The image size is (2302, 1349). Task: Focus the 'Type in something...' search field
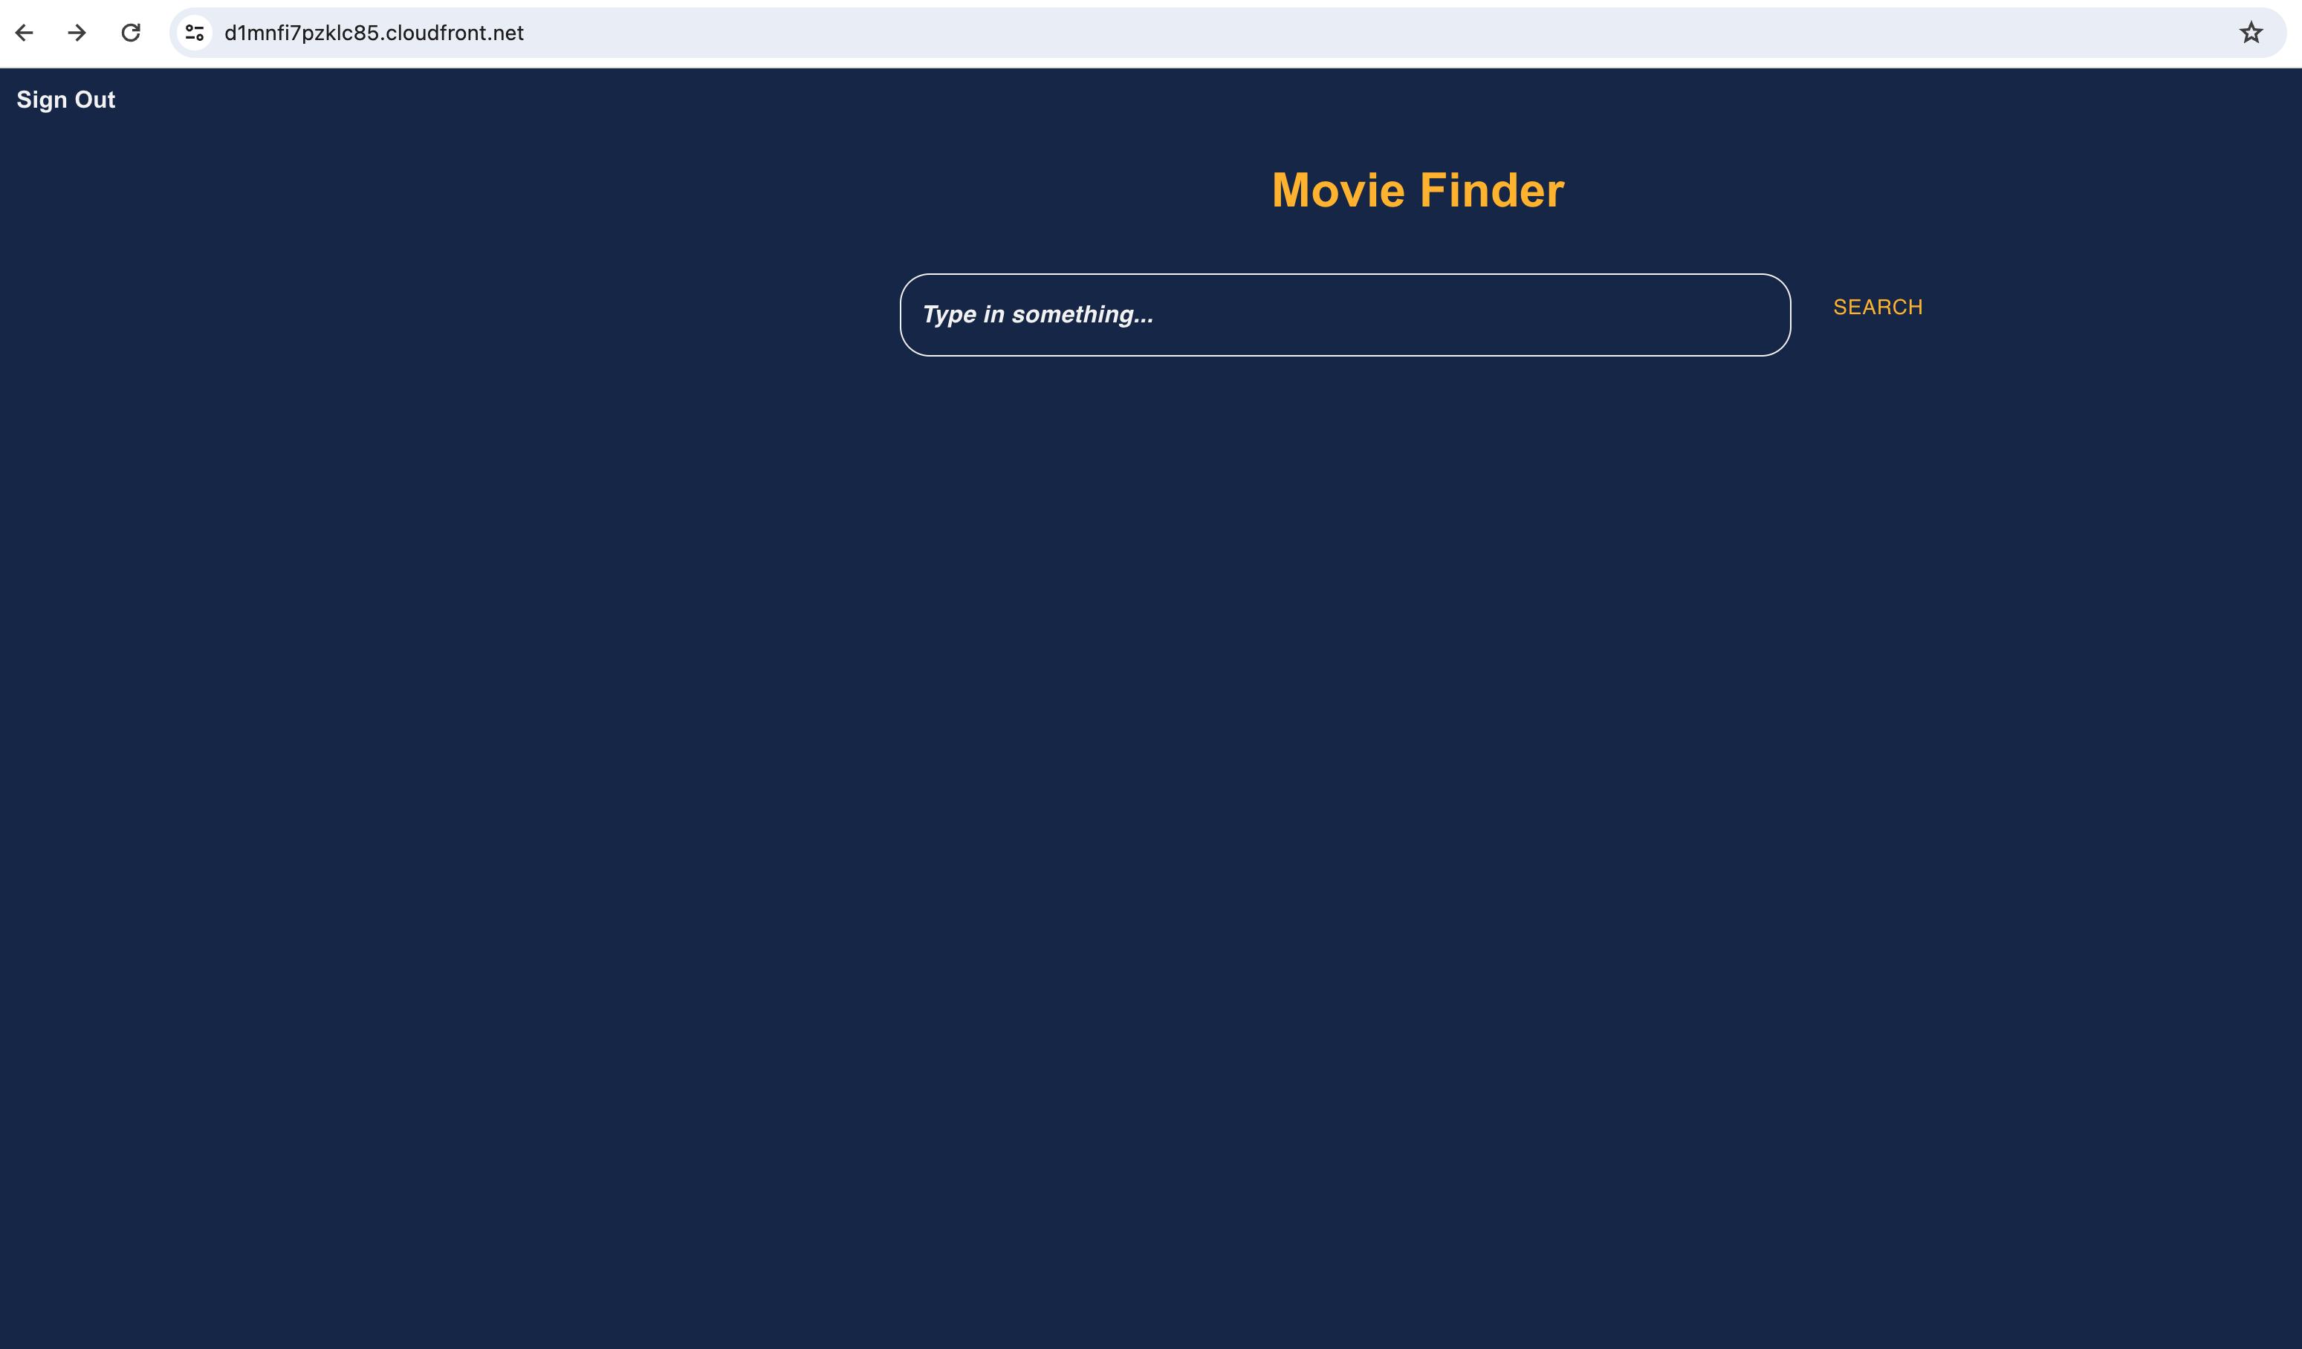[x=1345, y=314]
